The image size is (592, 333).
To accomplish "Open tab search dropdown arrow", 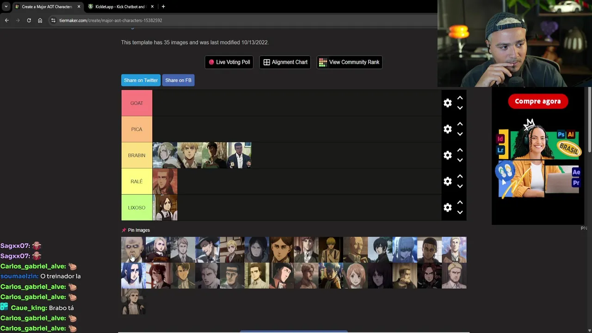I will [6, 6].
